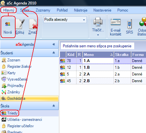Open Prijímačky in the sidebar
This screenshot has width=146, height=133.
coord(12,86)
